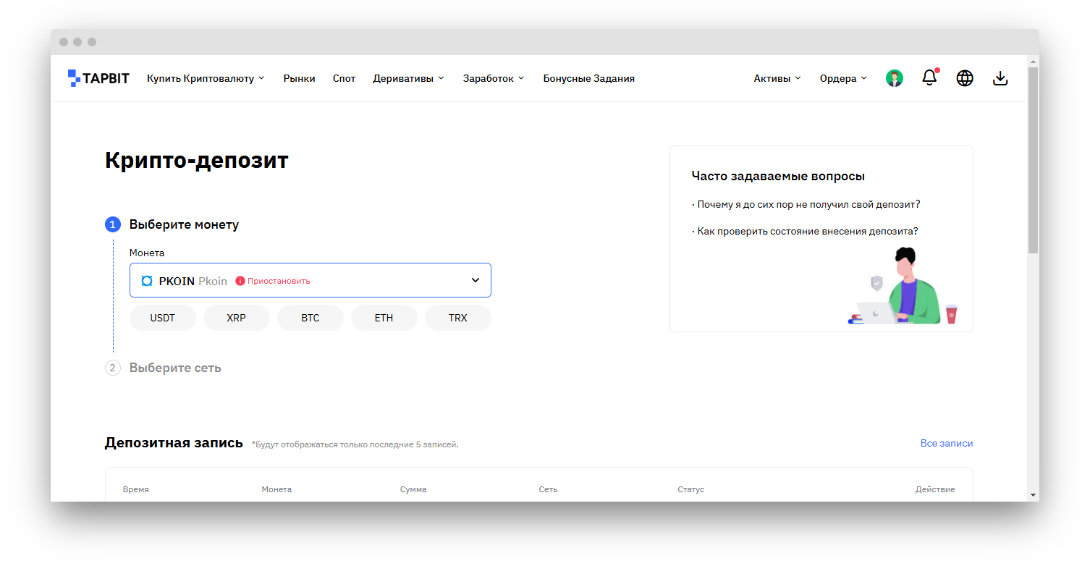Click step 1 number circle

[x=113, y=224]
